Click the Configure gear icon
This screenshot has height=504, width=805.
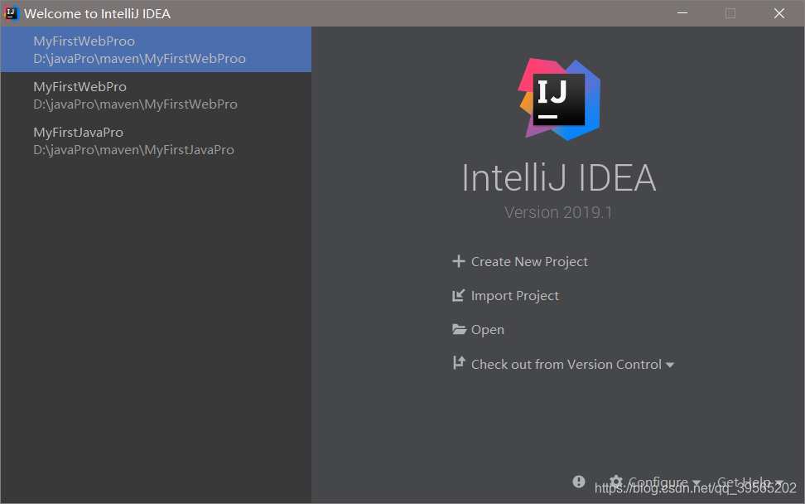[x=616, y=482]
